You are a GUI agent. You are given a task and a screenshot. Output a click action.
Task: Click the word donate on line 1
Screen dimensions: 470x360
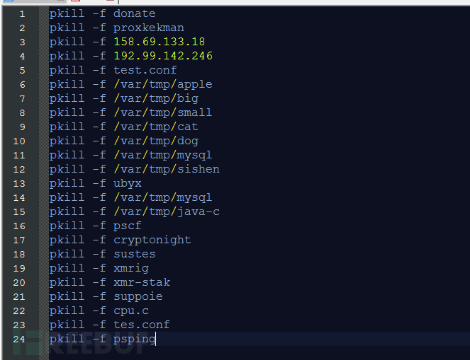(x=134, y=13)
